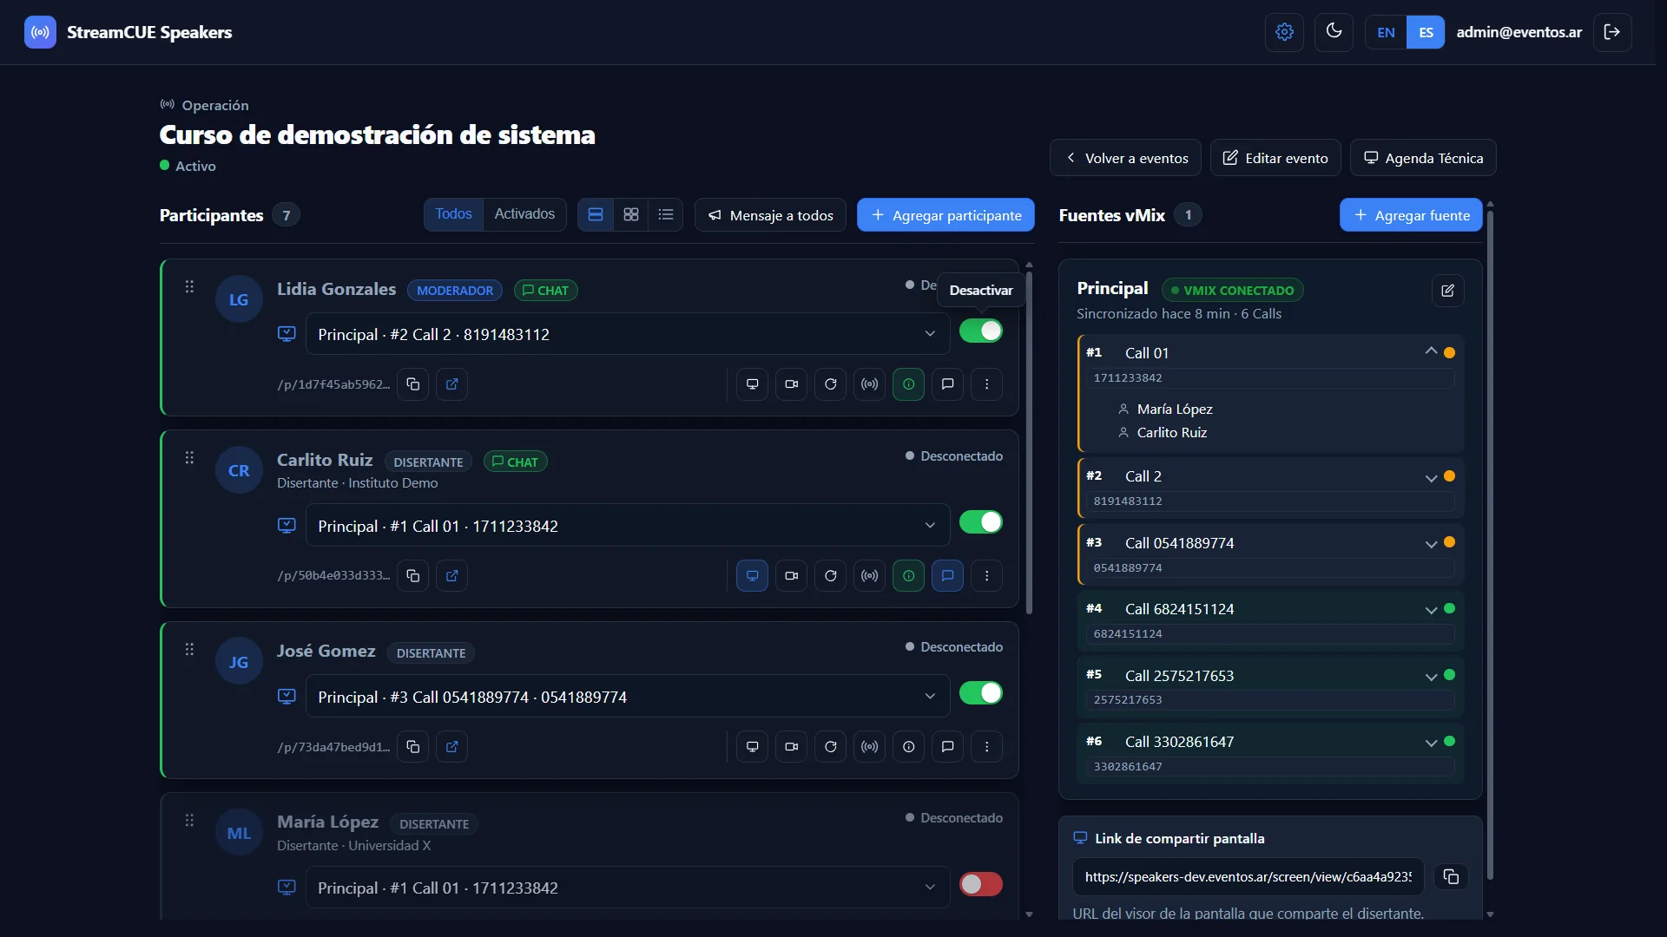
Task: Open María López call source dropdown
Action: pos(628,888)
